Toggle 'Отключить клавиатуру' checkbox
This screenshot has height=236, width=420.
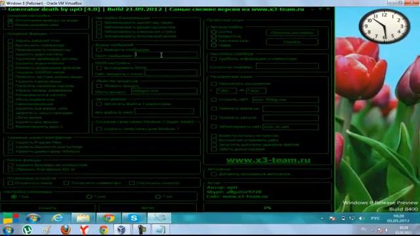(x=66, y=183)
